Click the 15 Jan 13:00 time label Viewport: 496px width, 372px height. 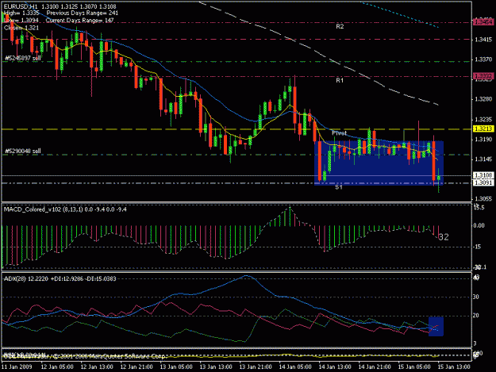(454, 366)
